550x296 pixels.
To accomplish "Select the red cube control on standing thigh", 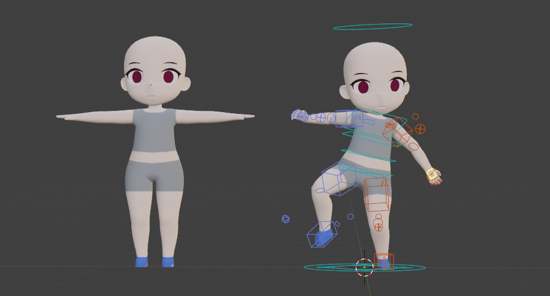I will (377, 194).
